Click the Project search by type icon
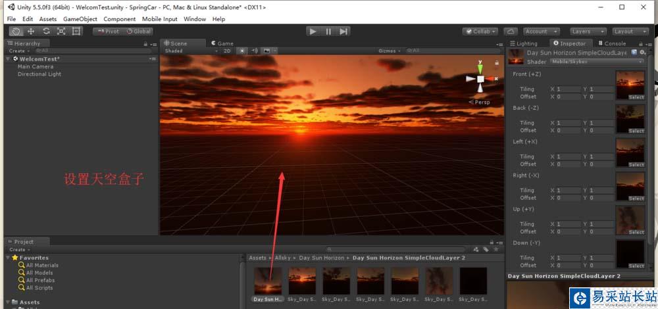The width and height of the screenshot is (658, 309). (476, 249)
